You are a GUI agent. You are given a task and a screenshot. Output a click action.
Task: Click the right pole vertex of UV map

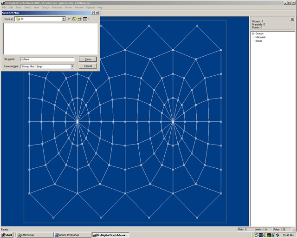click(x=173, y=122)
